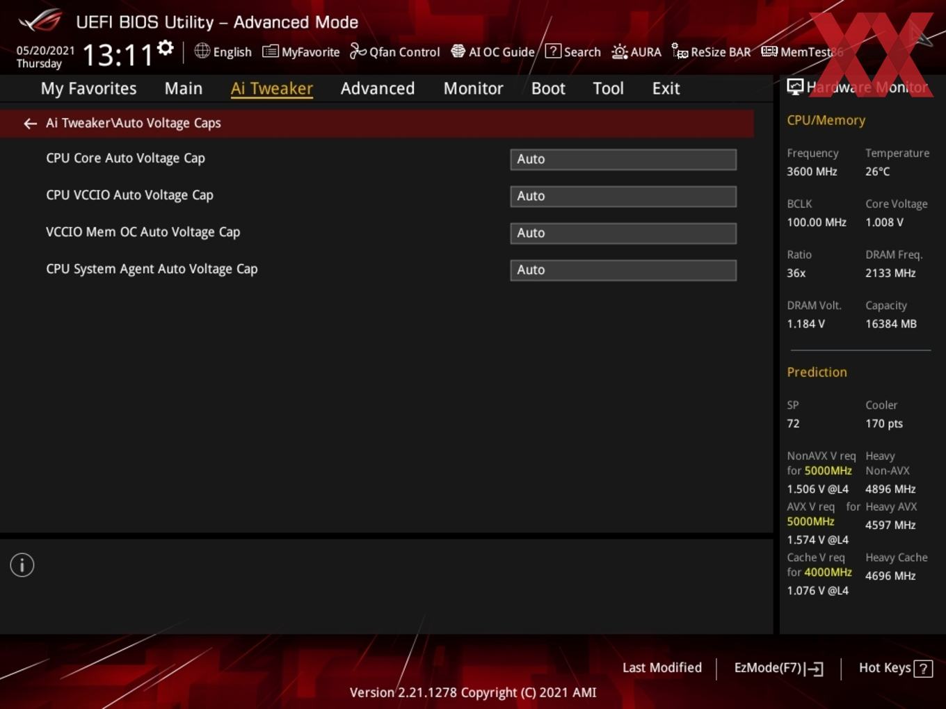Open AURA lighting icon
Viewport: 946px width, 709px height.
pos(619,51)
